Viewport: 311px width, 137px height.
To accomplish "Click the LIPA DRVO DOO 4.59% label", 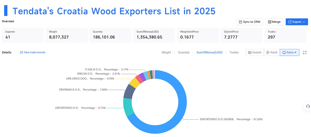I will (90, 78).
